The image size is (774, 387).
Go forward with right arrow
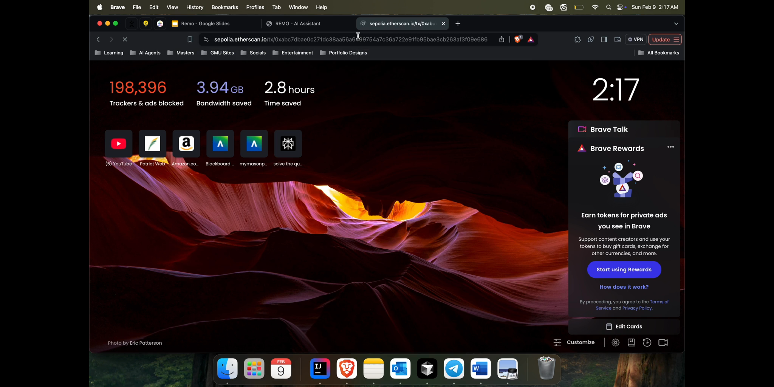coord(111,39)
